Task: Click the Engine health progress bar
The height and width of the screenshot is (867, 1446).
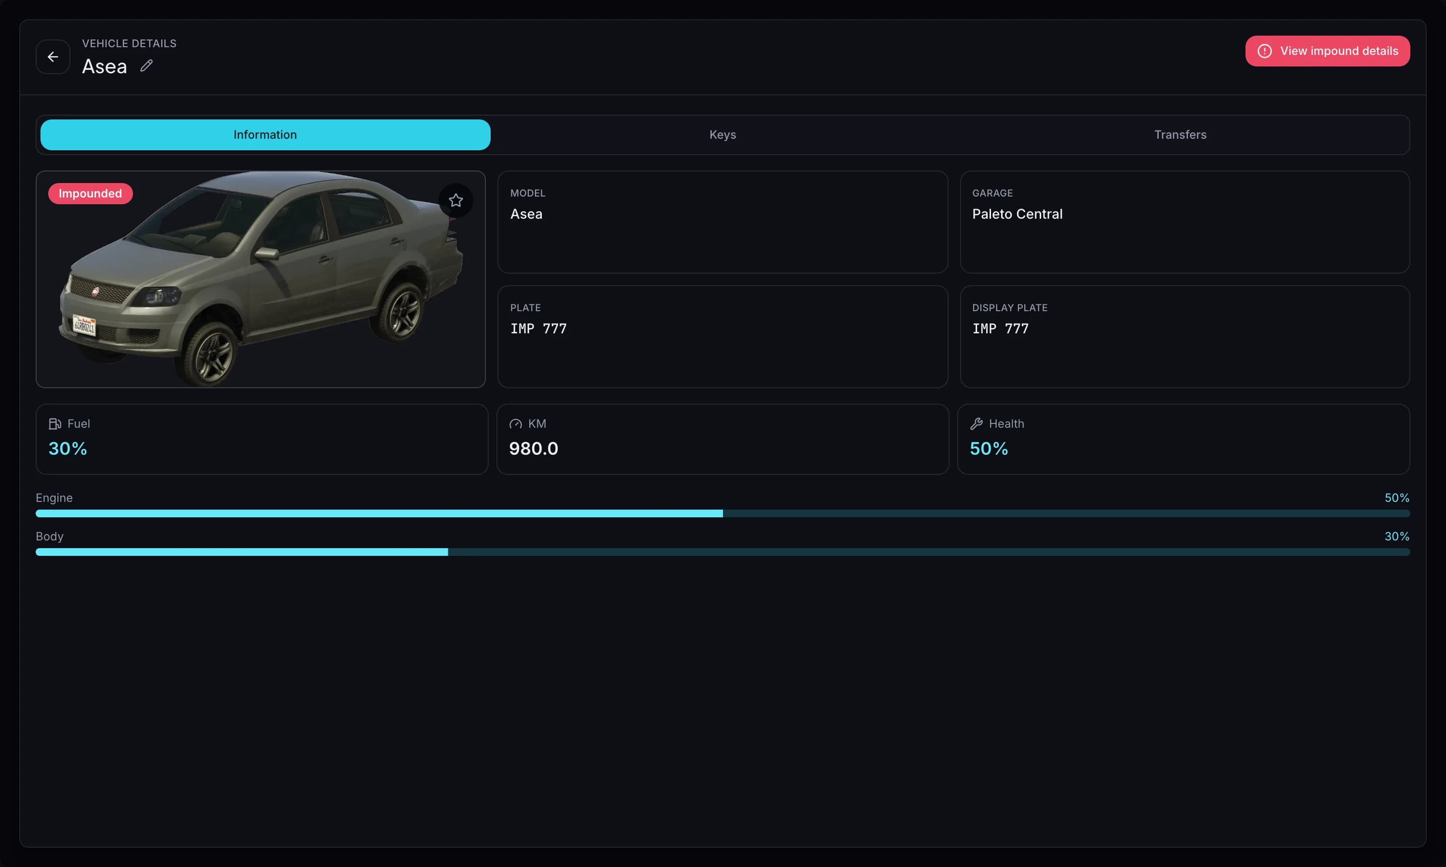Action: pyautogui.click(x=723, y=513)
